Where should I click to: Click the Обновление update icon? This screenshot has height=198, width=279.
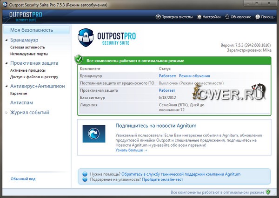227,17
